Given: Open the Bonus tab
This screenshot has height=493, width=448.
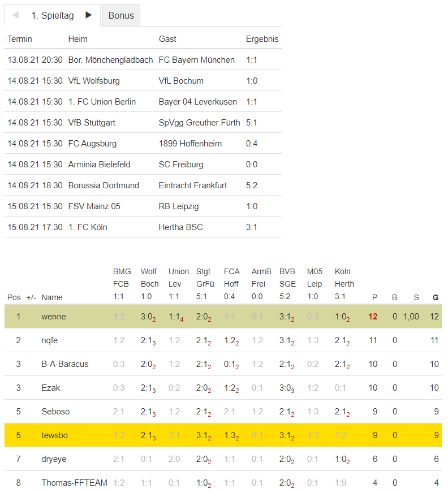Looking at the screenshot, I should click(121, 15).
